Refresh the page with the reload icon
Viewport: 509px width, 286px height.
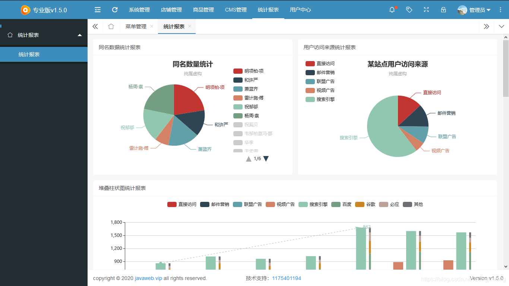[115, 10]
